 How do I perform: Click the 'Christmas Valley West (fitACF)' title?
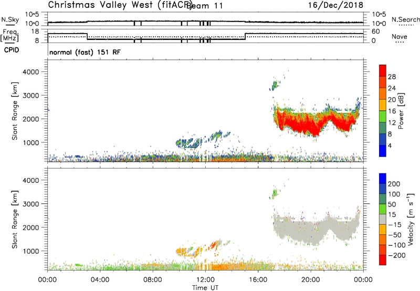[120, 5]
